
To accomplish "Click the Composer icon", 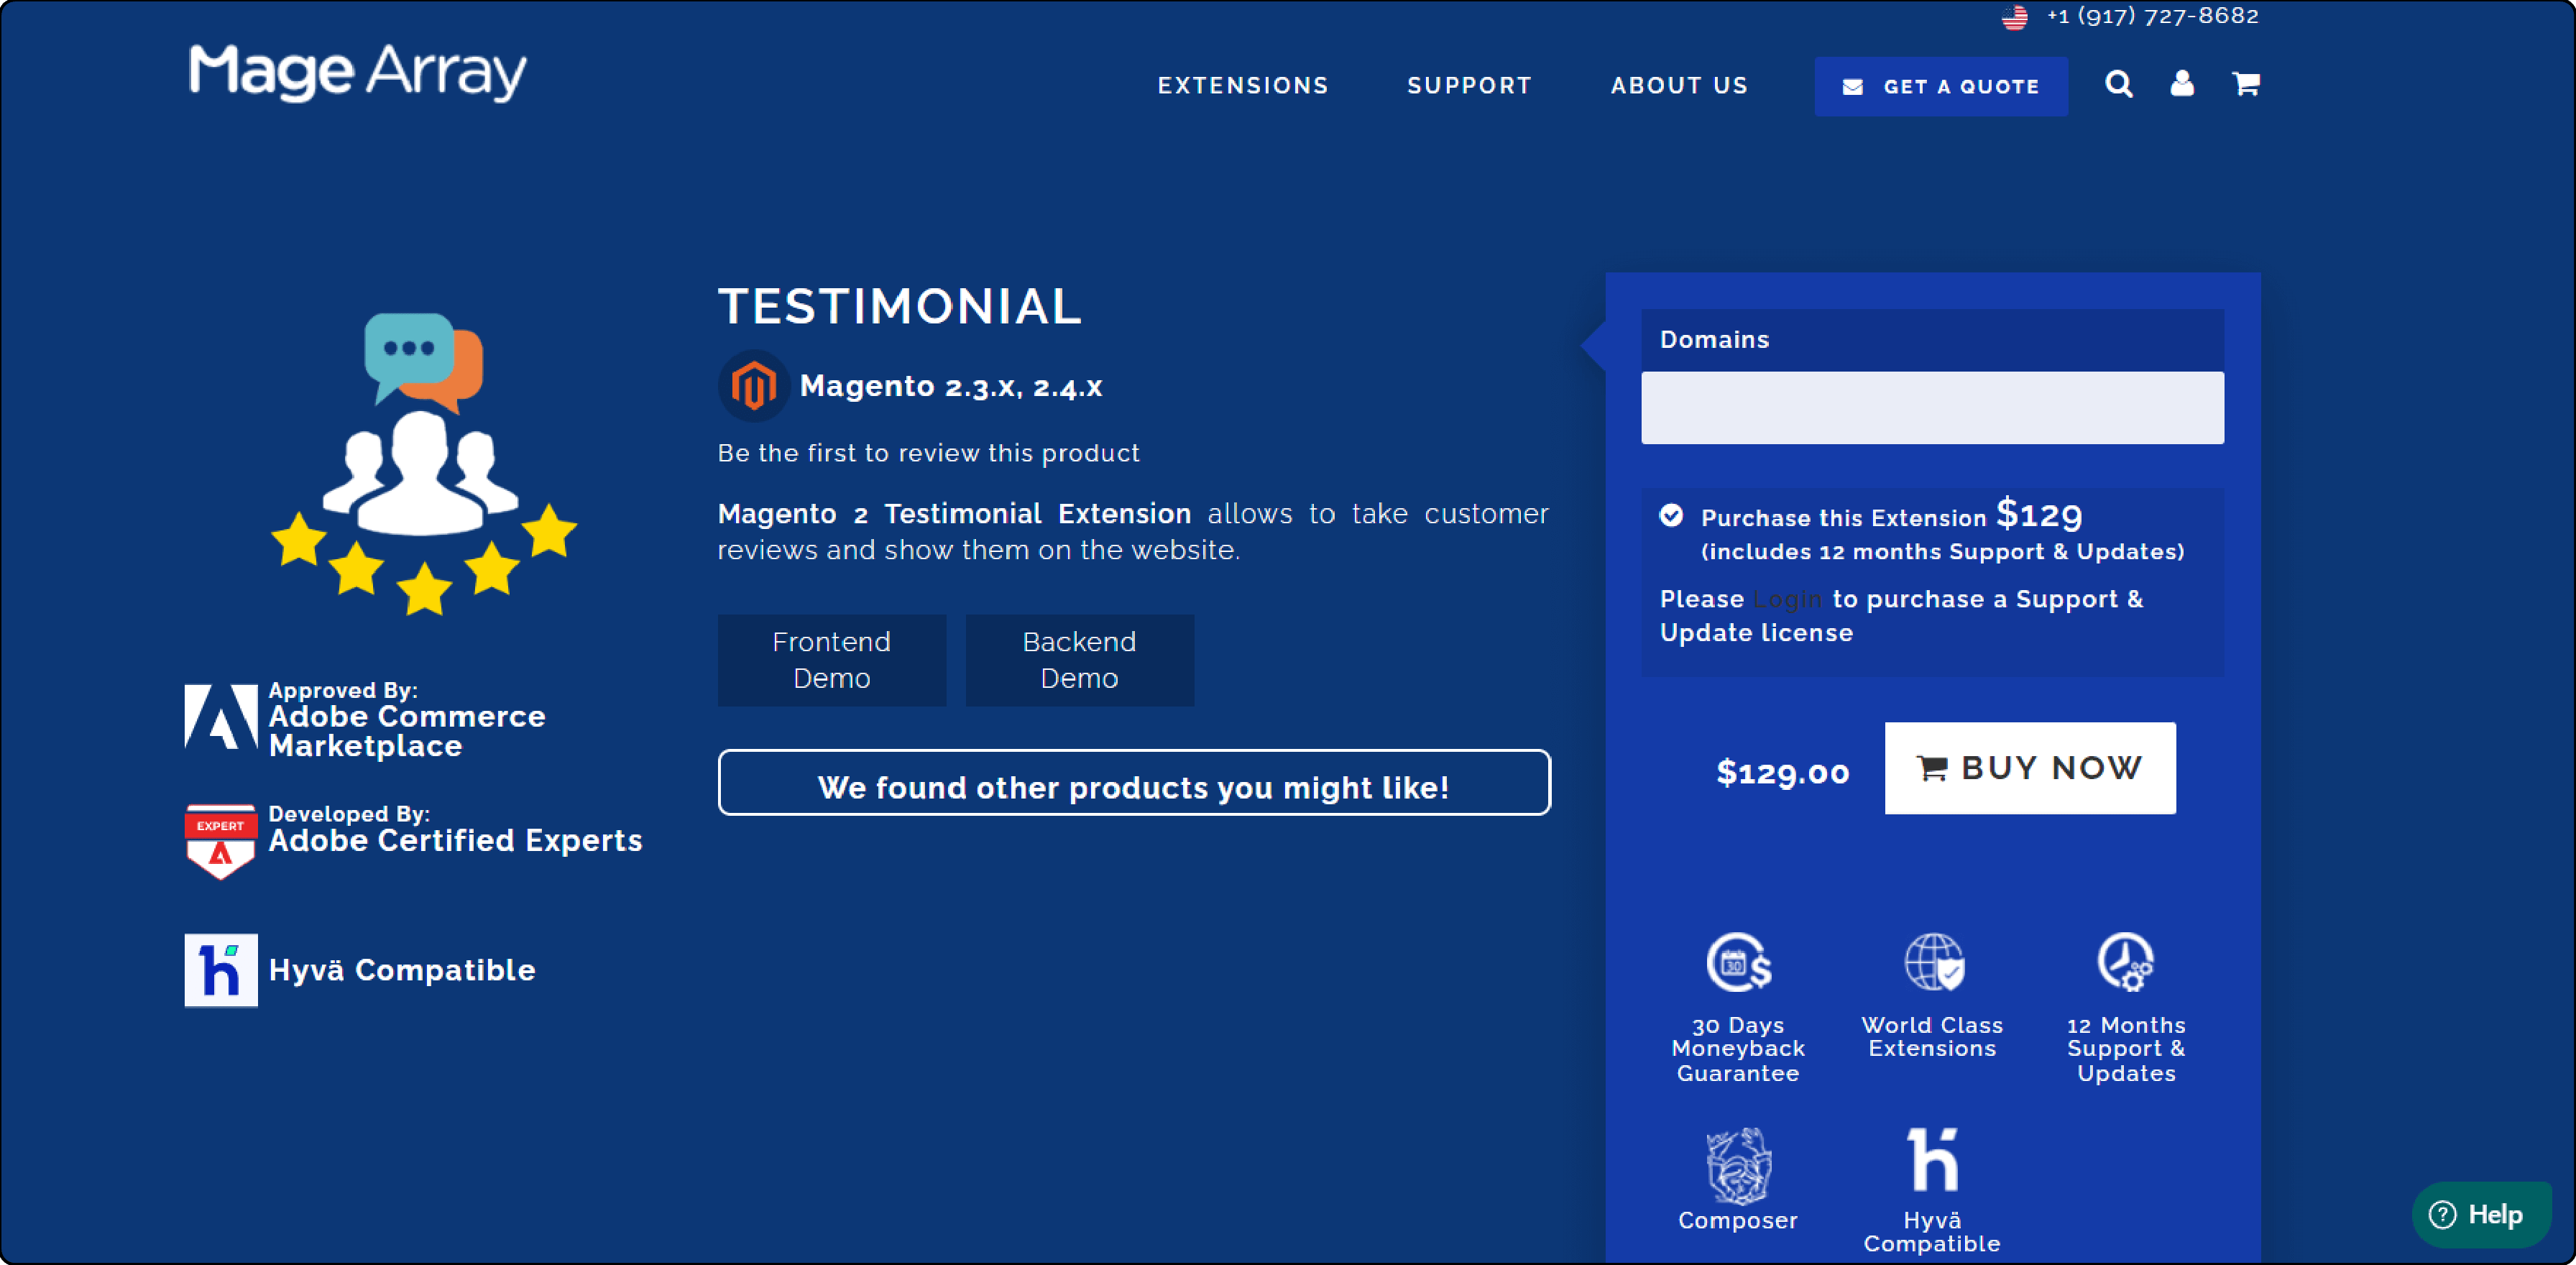I will tap(1738, 1165).
